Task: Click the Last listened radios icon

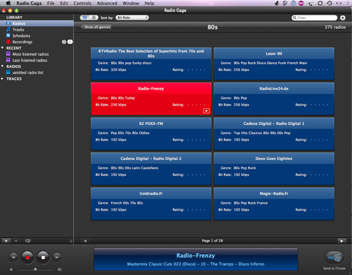Action: [8, 60]
